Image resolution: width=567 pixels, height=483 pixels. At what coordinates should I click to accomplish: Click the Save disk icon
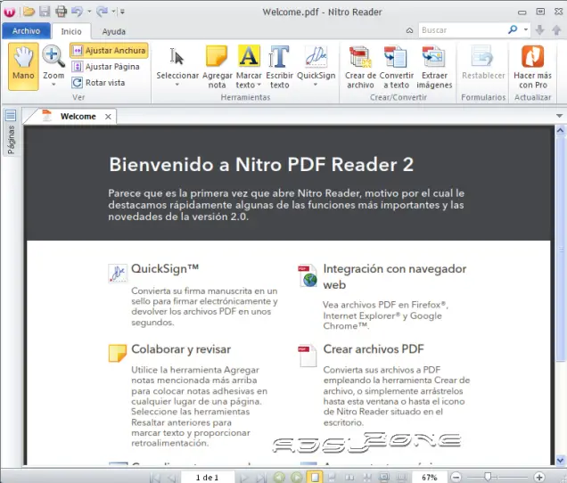45,12
